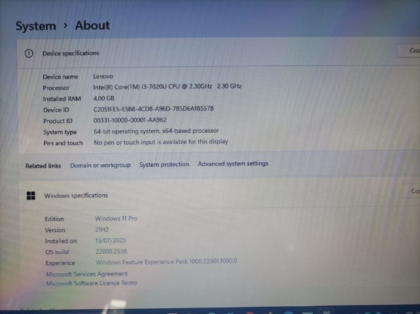Image resolution: width=420 pixels, height=314 pixels.
Task: Click the Related links label
Action: [43, 166]
